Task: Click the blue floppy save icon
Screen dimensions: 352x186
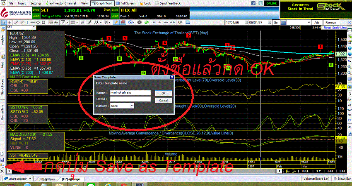Action: (x=2, y=160)
